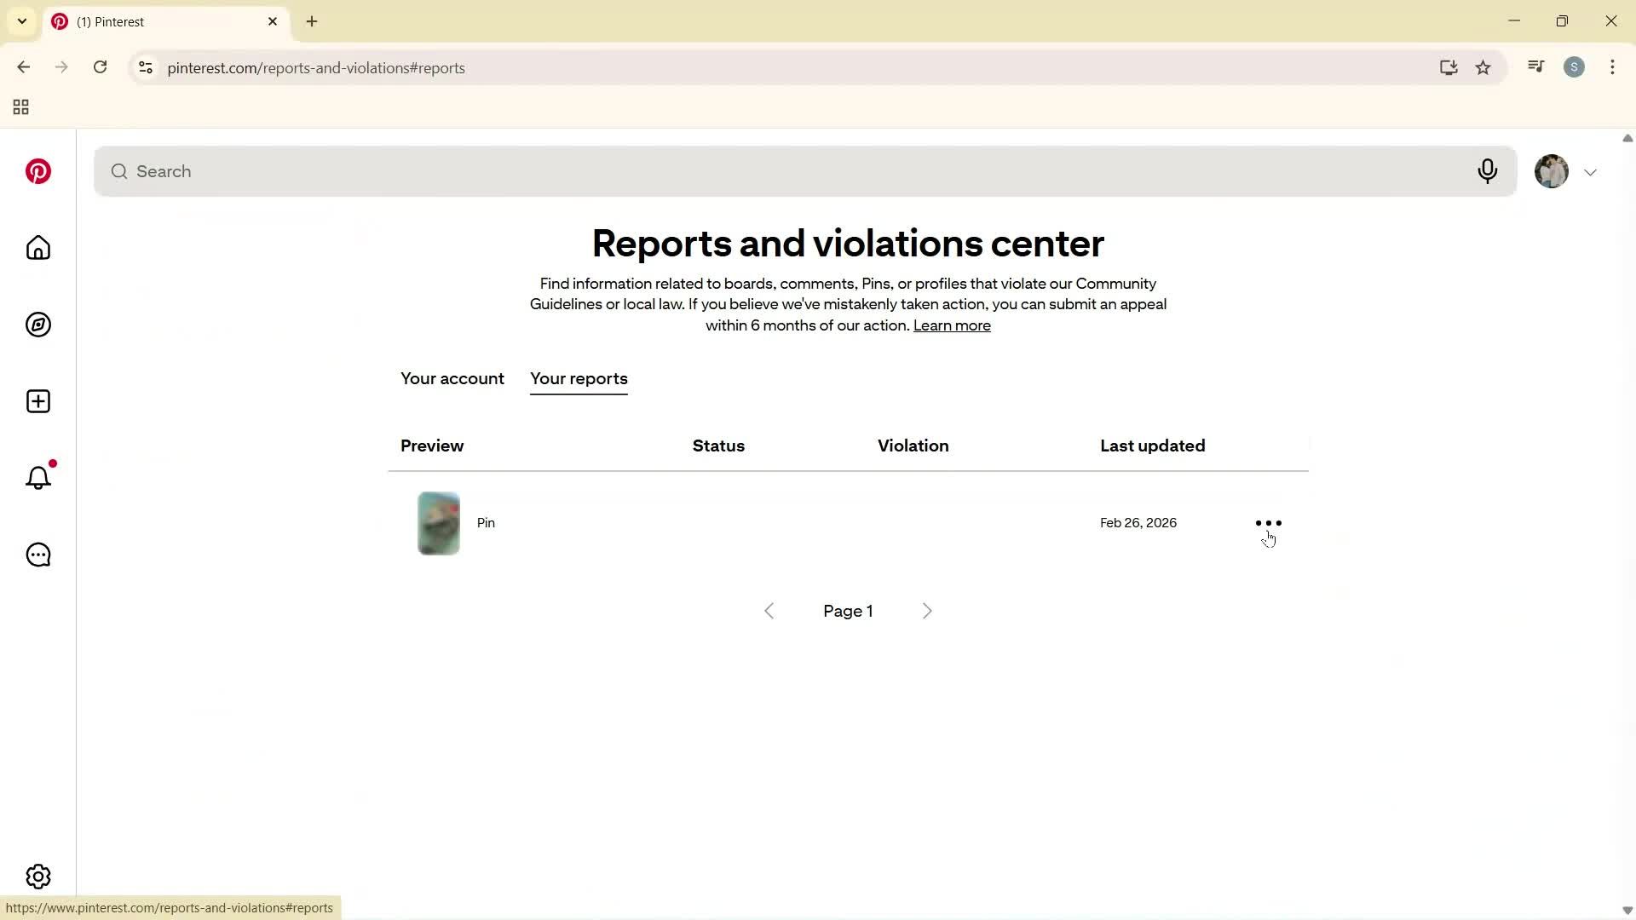Open the media controls icon in toolbar
1636x920 pixels.
pos(1535,66)
